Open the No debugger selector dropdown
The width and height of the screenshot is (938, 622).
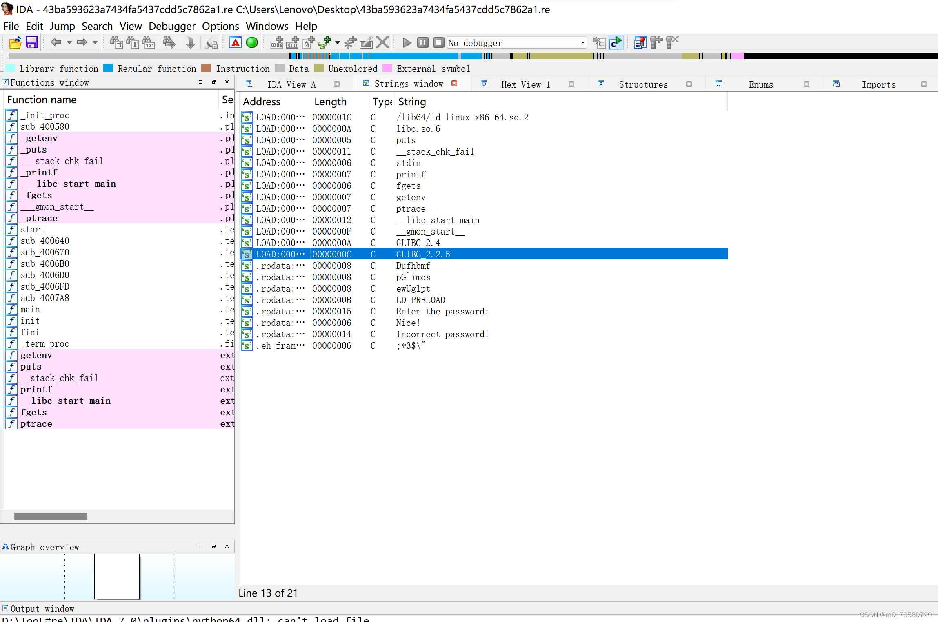582,42
